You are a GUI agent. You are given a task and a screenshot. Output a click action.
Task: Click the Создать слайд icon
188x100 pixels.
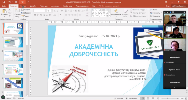[x=18, y=11]
